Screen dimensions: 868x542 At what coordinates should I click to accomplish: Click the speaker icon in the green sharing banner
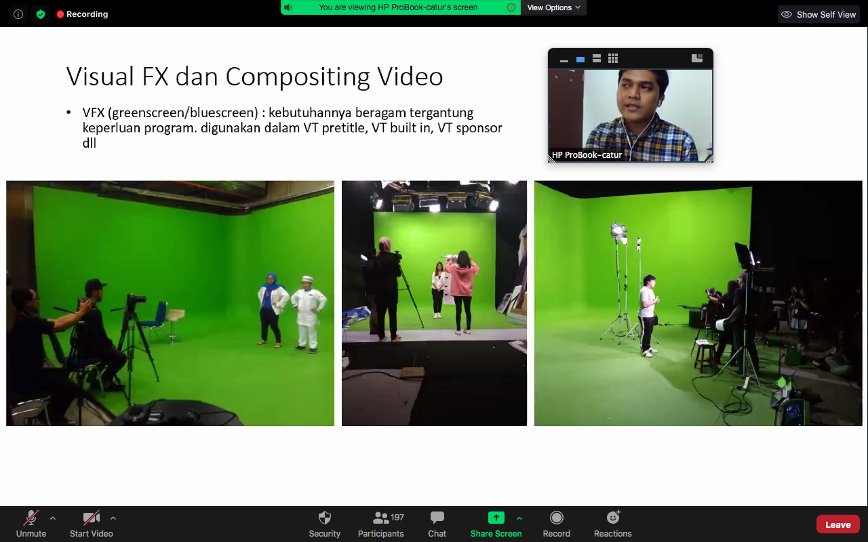(289, 7)
